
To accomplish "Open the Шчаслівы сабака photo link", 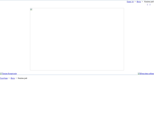I will [x=146, y=74].
